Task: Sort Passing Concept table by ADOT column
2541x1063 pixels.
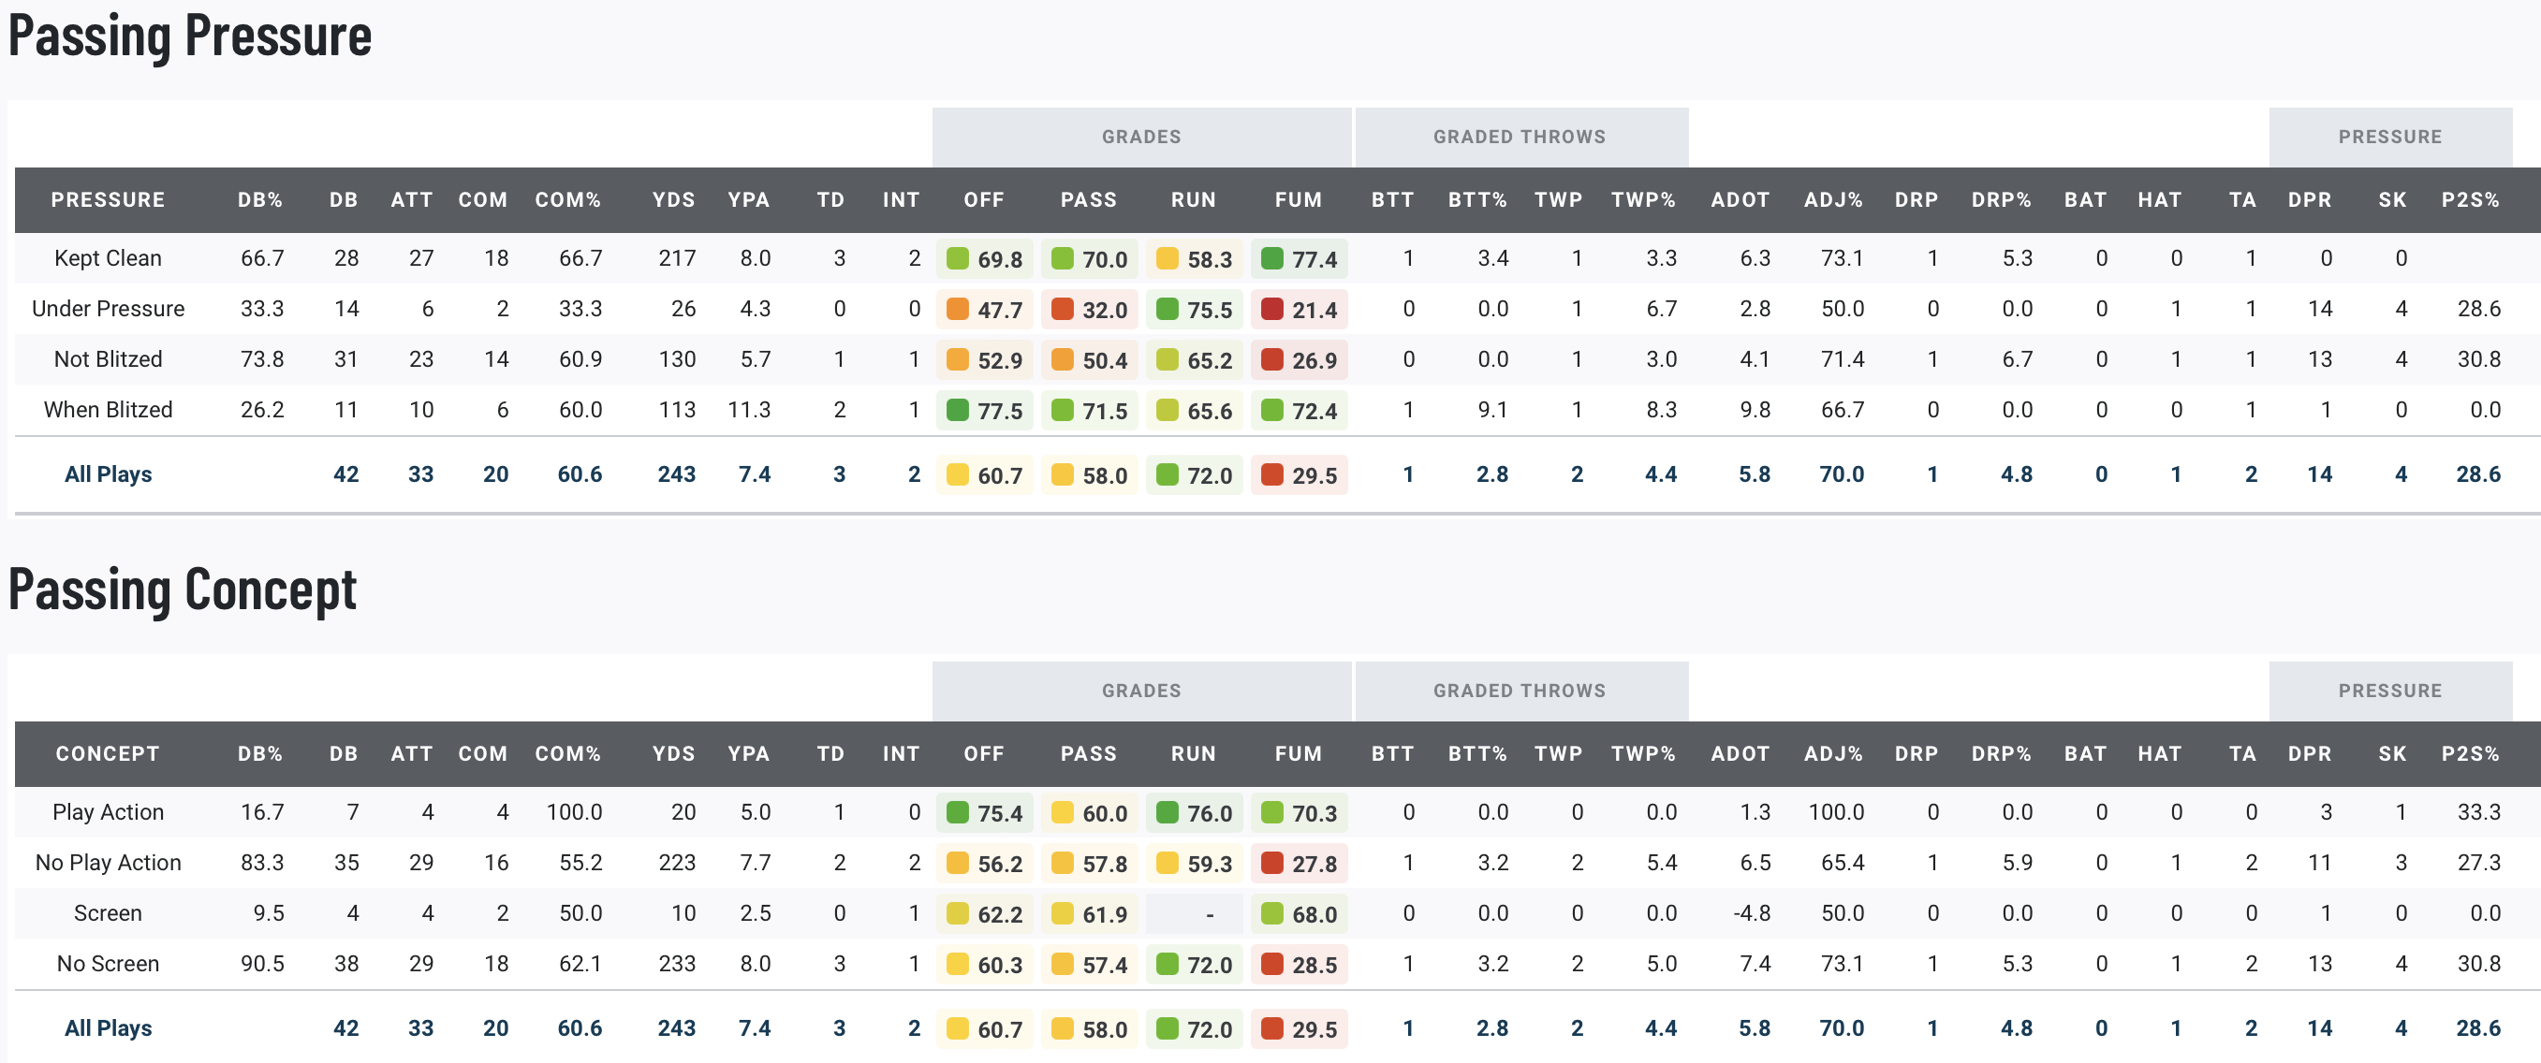Action: click(1739, 754)
